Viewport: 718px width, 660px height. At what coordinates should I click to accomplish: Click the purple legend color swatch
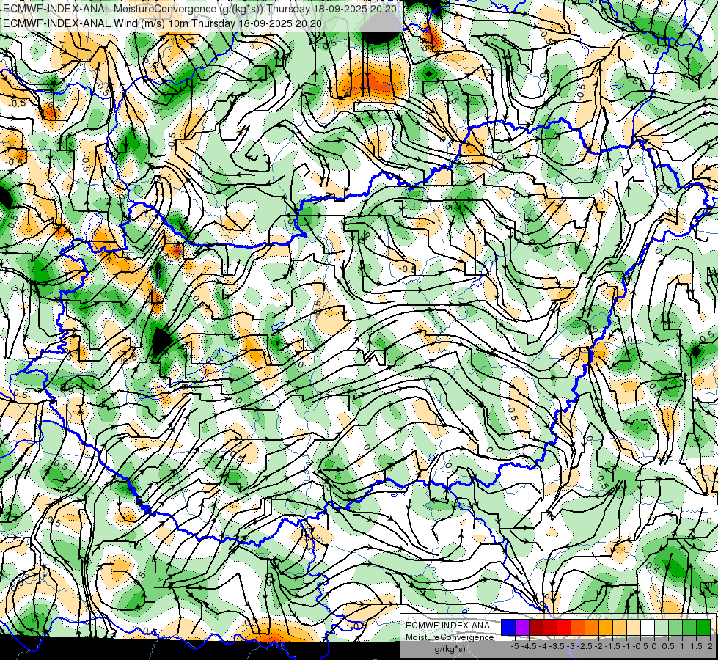522,628
